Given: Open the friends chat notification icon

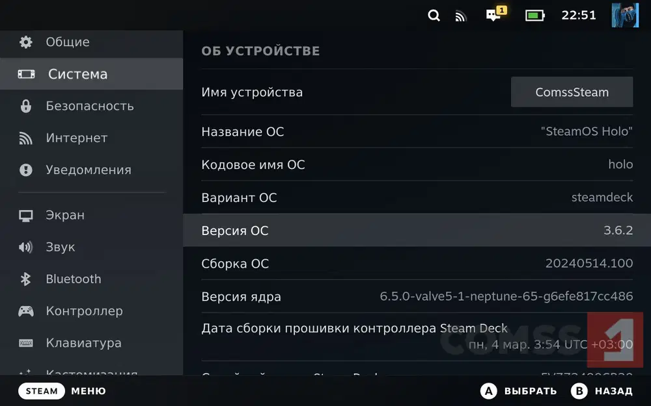Looking at the screenshot, I should point(495,15).
